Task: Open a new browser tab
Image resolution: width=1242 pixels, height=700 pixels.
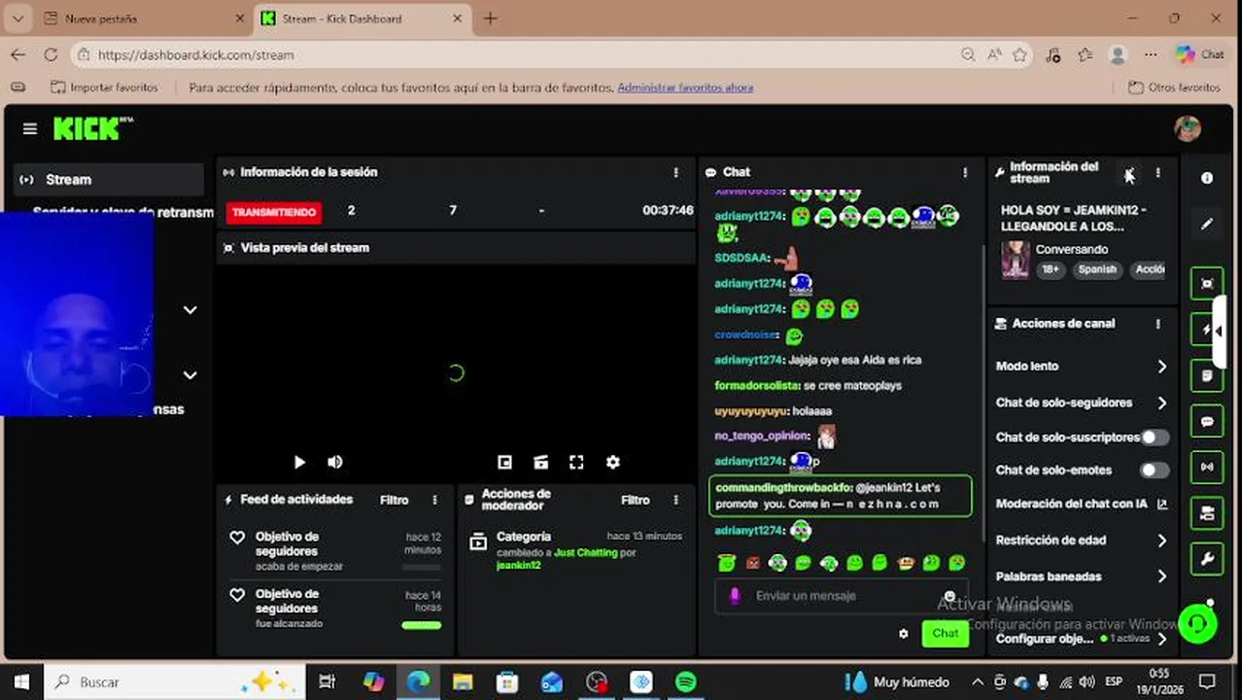Action: [491, 18]
